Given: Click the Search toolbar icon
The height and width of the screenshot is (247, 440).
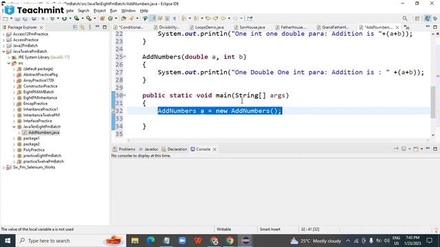Looking at the screenshot, I should 131,19.
